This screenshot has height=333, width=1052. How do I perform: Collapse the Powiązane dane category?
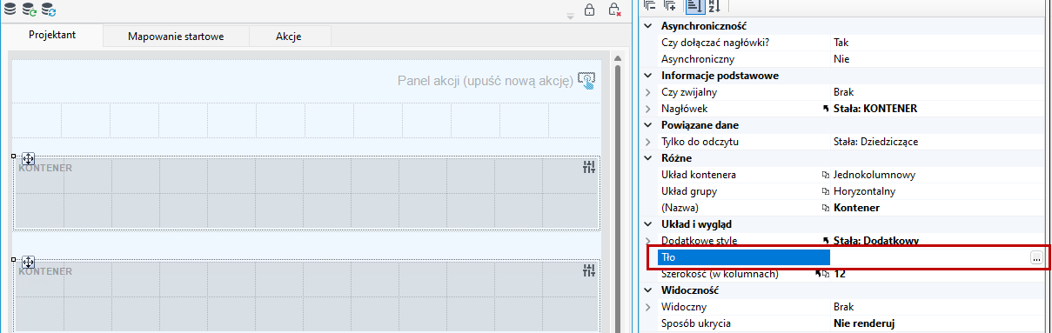click(647, 125)
